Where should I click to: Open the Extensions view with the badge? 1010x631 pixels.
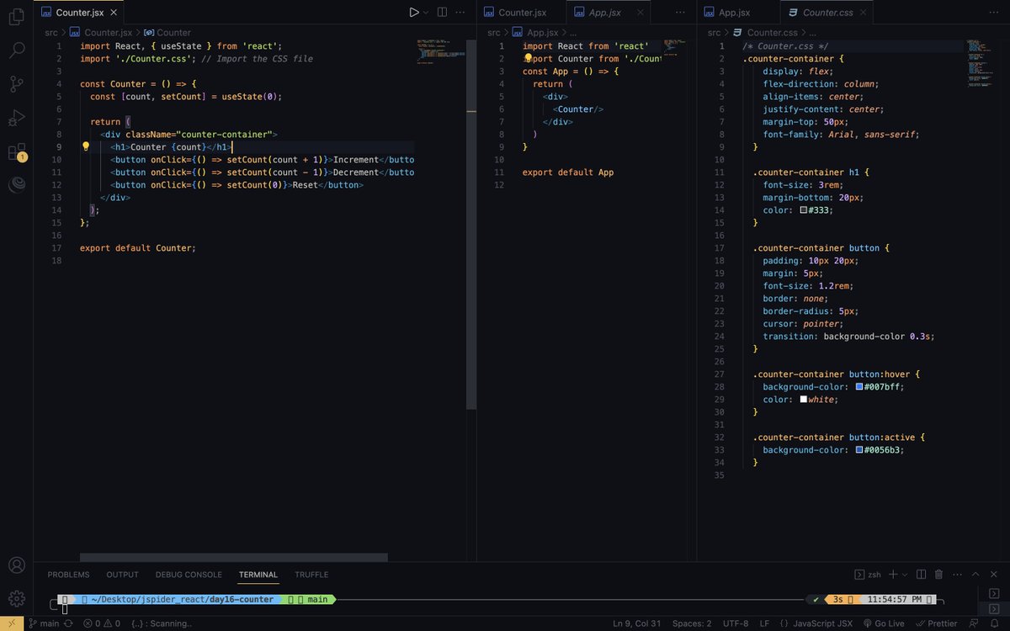click(16, 152)
